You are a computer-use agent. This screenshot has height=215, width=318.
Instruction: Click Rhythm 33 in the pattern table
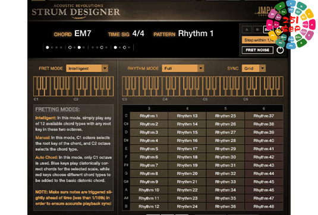(x=225, y=182)
